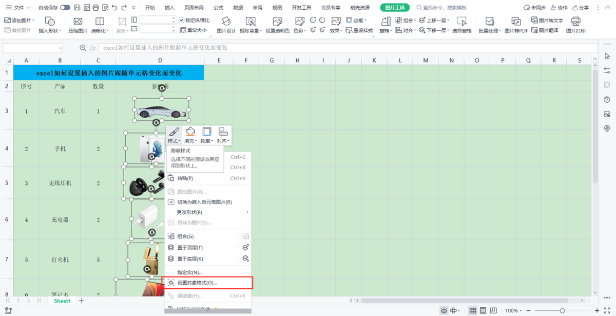Image resolution: width=616 pixels, height=316 pixels.
Task: Open the Name Box dropdown arrow
Action: pos(61,48)
